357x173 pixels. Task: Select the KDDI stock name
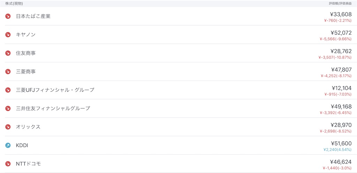(22, 145)
